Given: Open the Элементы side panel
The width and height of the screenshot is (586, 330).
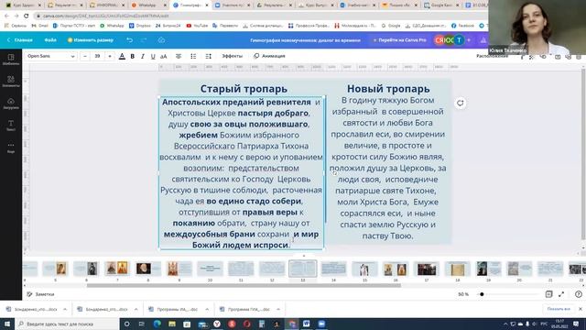Looking at the screenshot, I should (x=11, y=82).
